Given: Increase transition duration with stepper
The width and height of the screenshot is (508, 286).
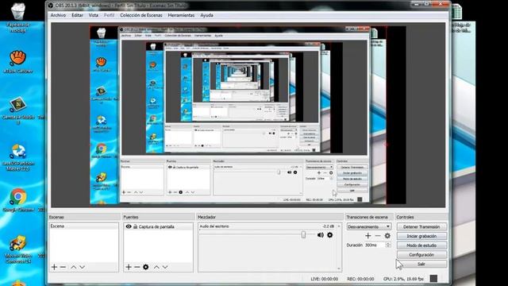Looking at the screenshot, I should 388,244.
